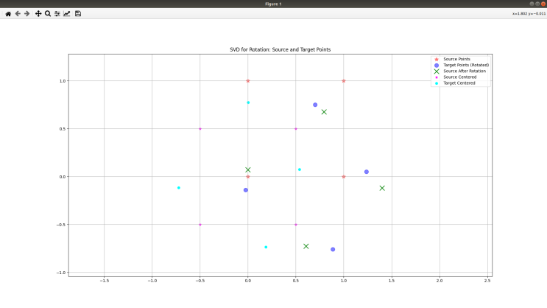Click the green X marker just above the origin
Image resolution: width=547 pixels, height=308 pixels.
(x=247, y=169)
